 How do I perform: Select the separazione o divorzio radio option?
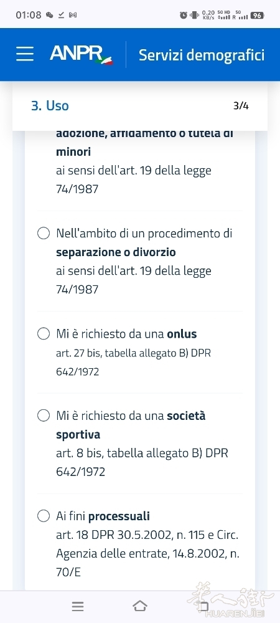coord(44,233)
